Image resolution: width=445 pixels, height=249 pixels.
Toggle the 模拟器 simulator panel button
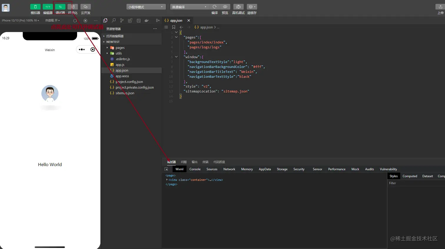point(35,7)
